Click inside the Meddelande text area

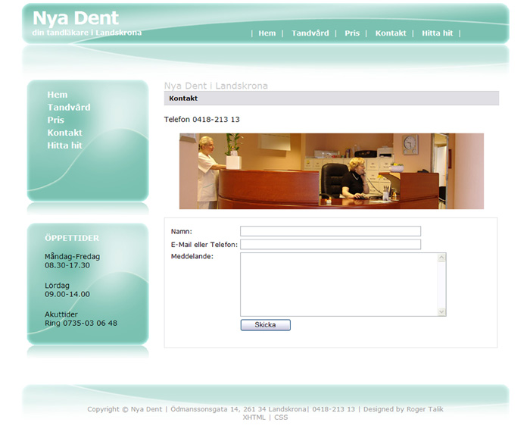coord(338,284)
